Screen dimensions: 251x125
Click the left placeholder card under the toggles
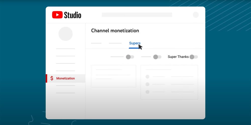point(113,76)
